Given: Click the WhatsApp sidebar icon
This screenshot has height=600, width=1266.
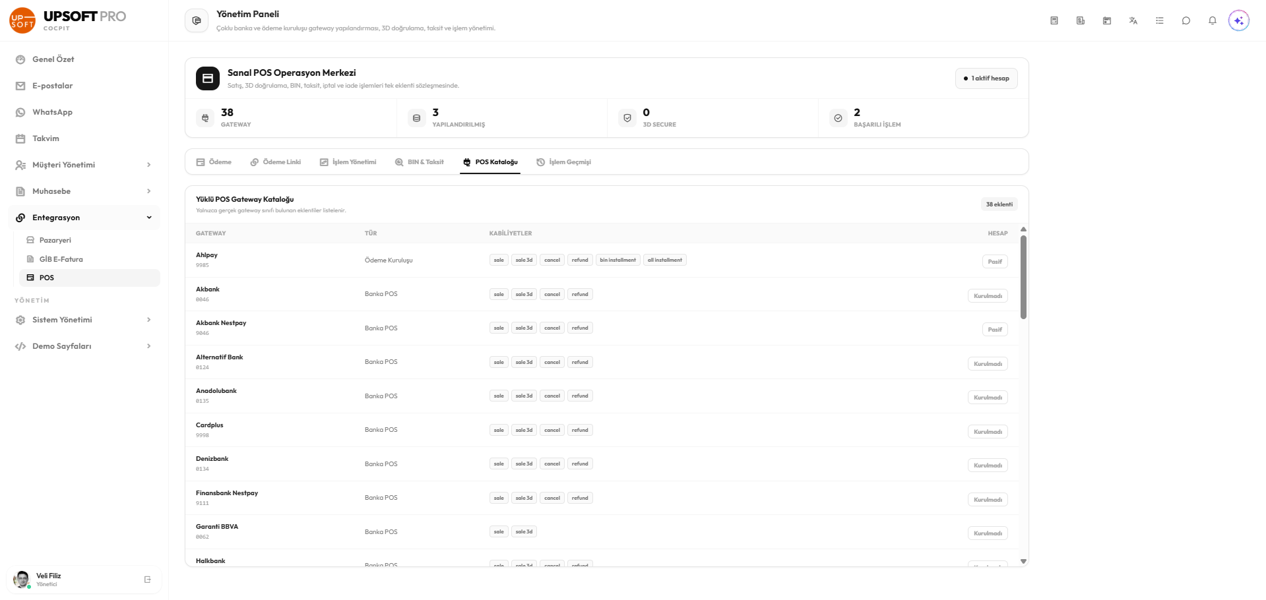Looking at the screenshot, I should pyautogui.click(x=20, y=112).
